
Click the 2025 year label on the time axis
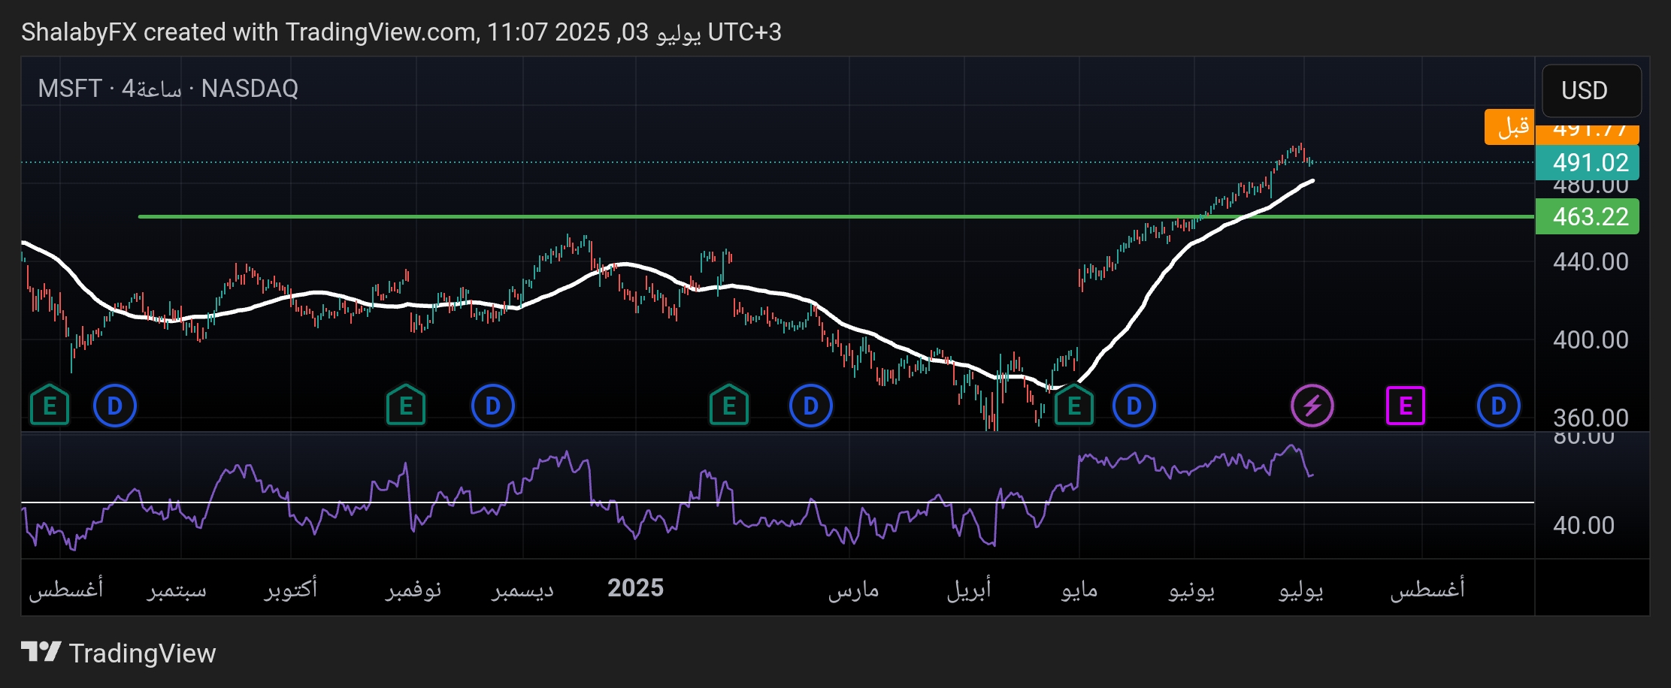pyautogui.click(x=636, y=588)
